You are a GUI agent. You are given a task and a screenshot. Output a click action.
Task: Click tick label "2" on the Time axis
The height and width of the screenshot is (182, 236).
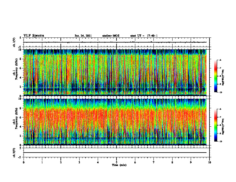(61, 162)
